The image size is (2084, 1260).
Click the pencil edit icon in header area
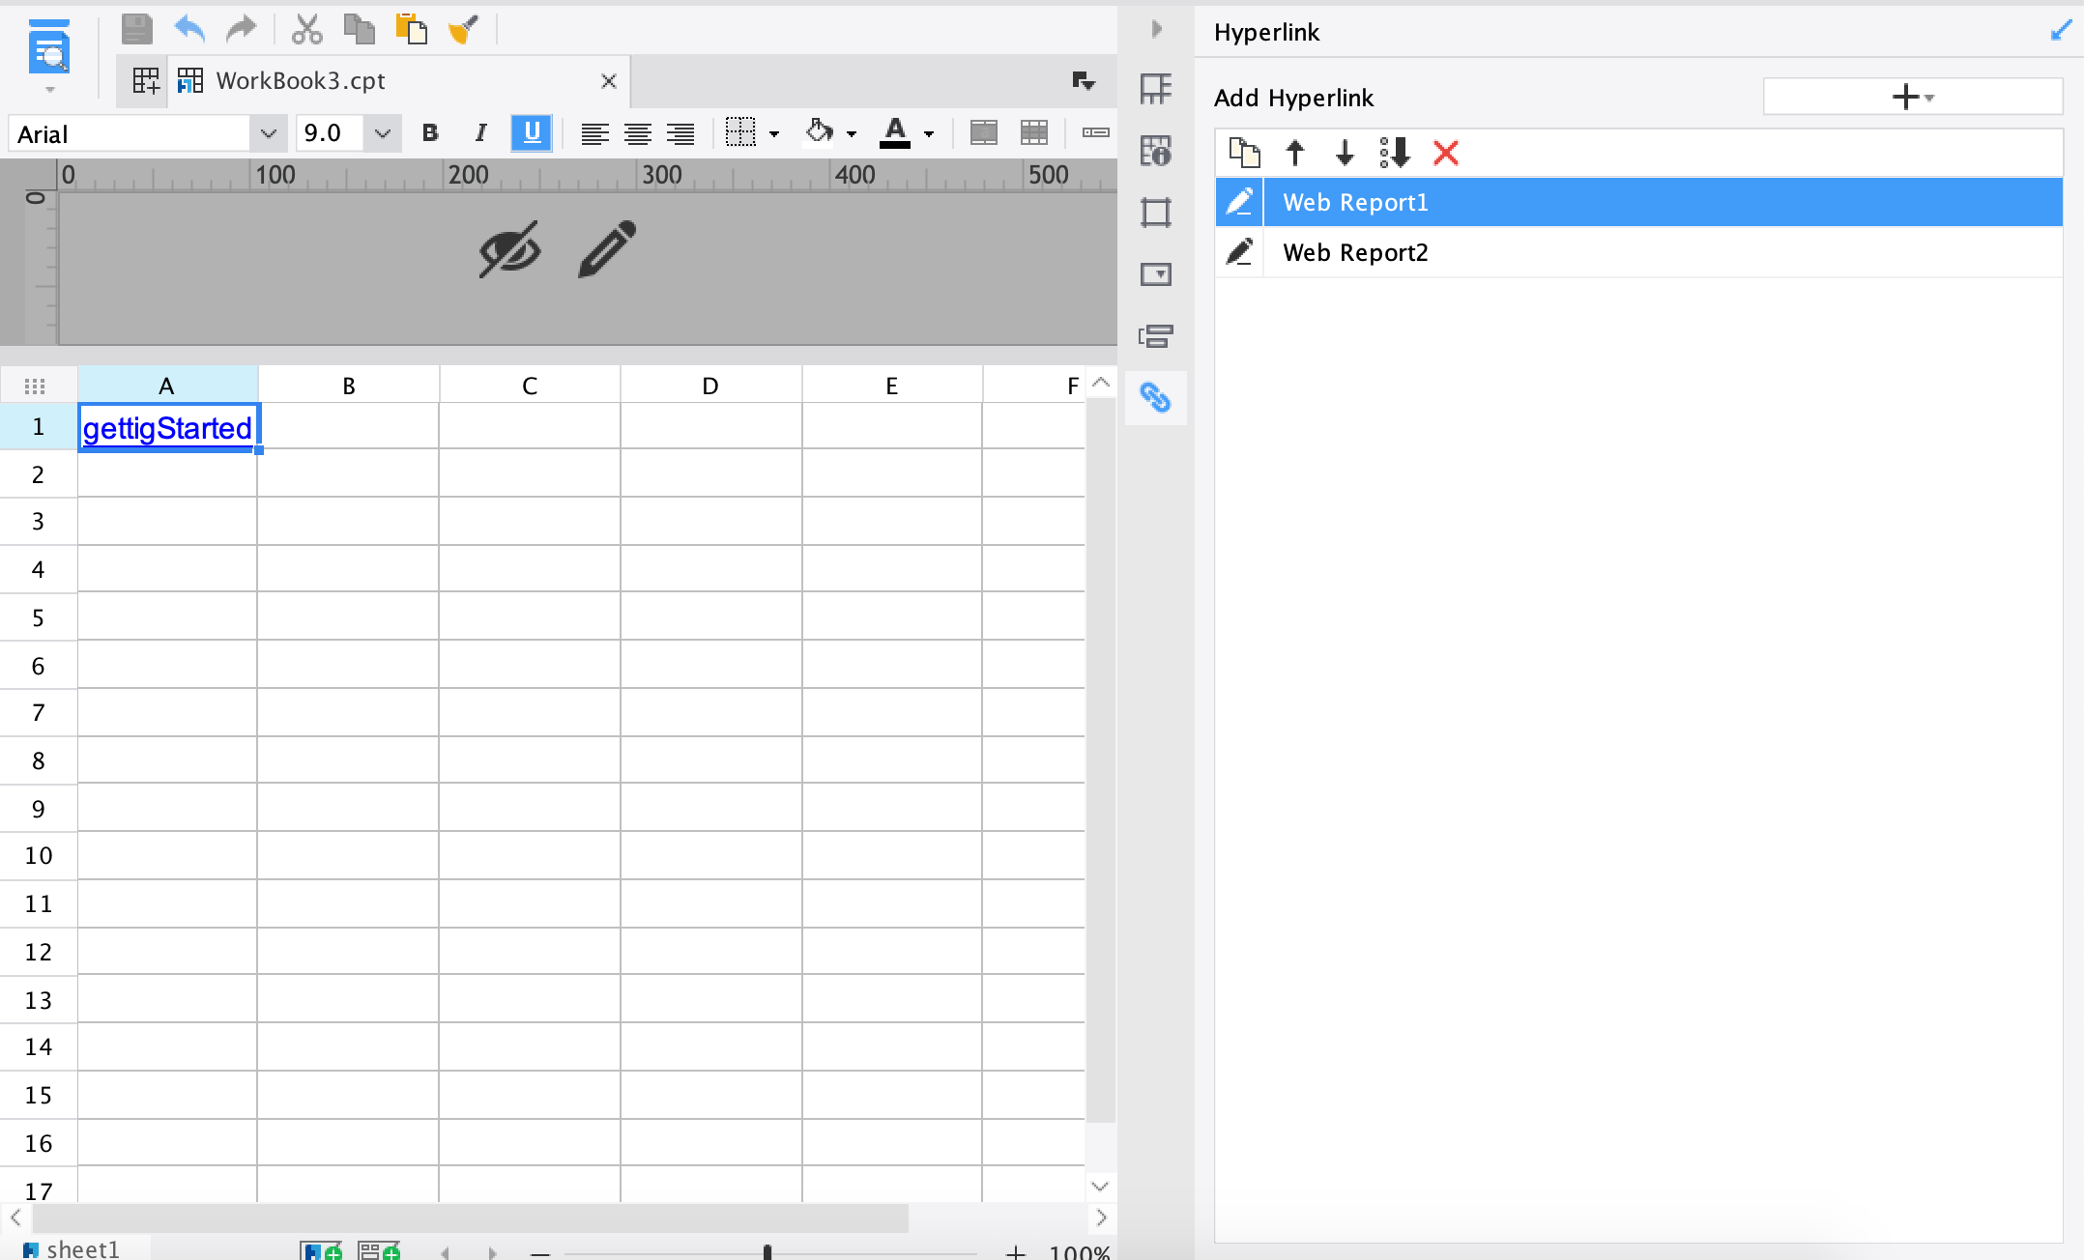pyautogui.click(x=607, y=249)
